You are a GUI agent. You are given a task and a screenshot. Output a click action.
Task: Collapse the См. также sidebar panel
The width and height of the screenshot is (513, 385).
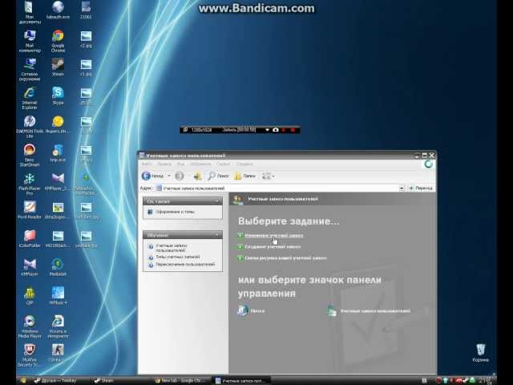[217, 201]
